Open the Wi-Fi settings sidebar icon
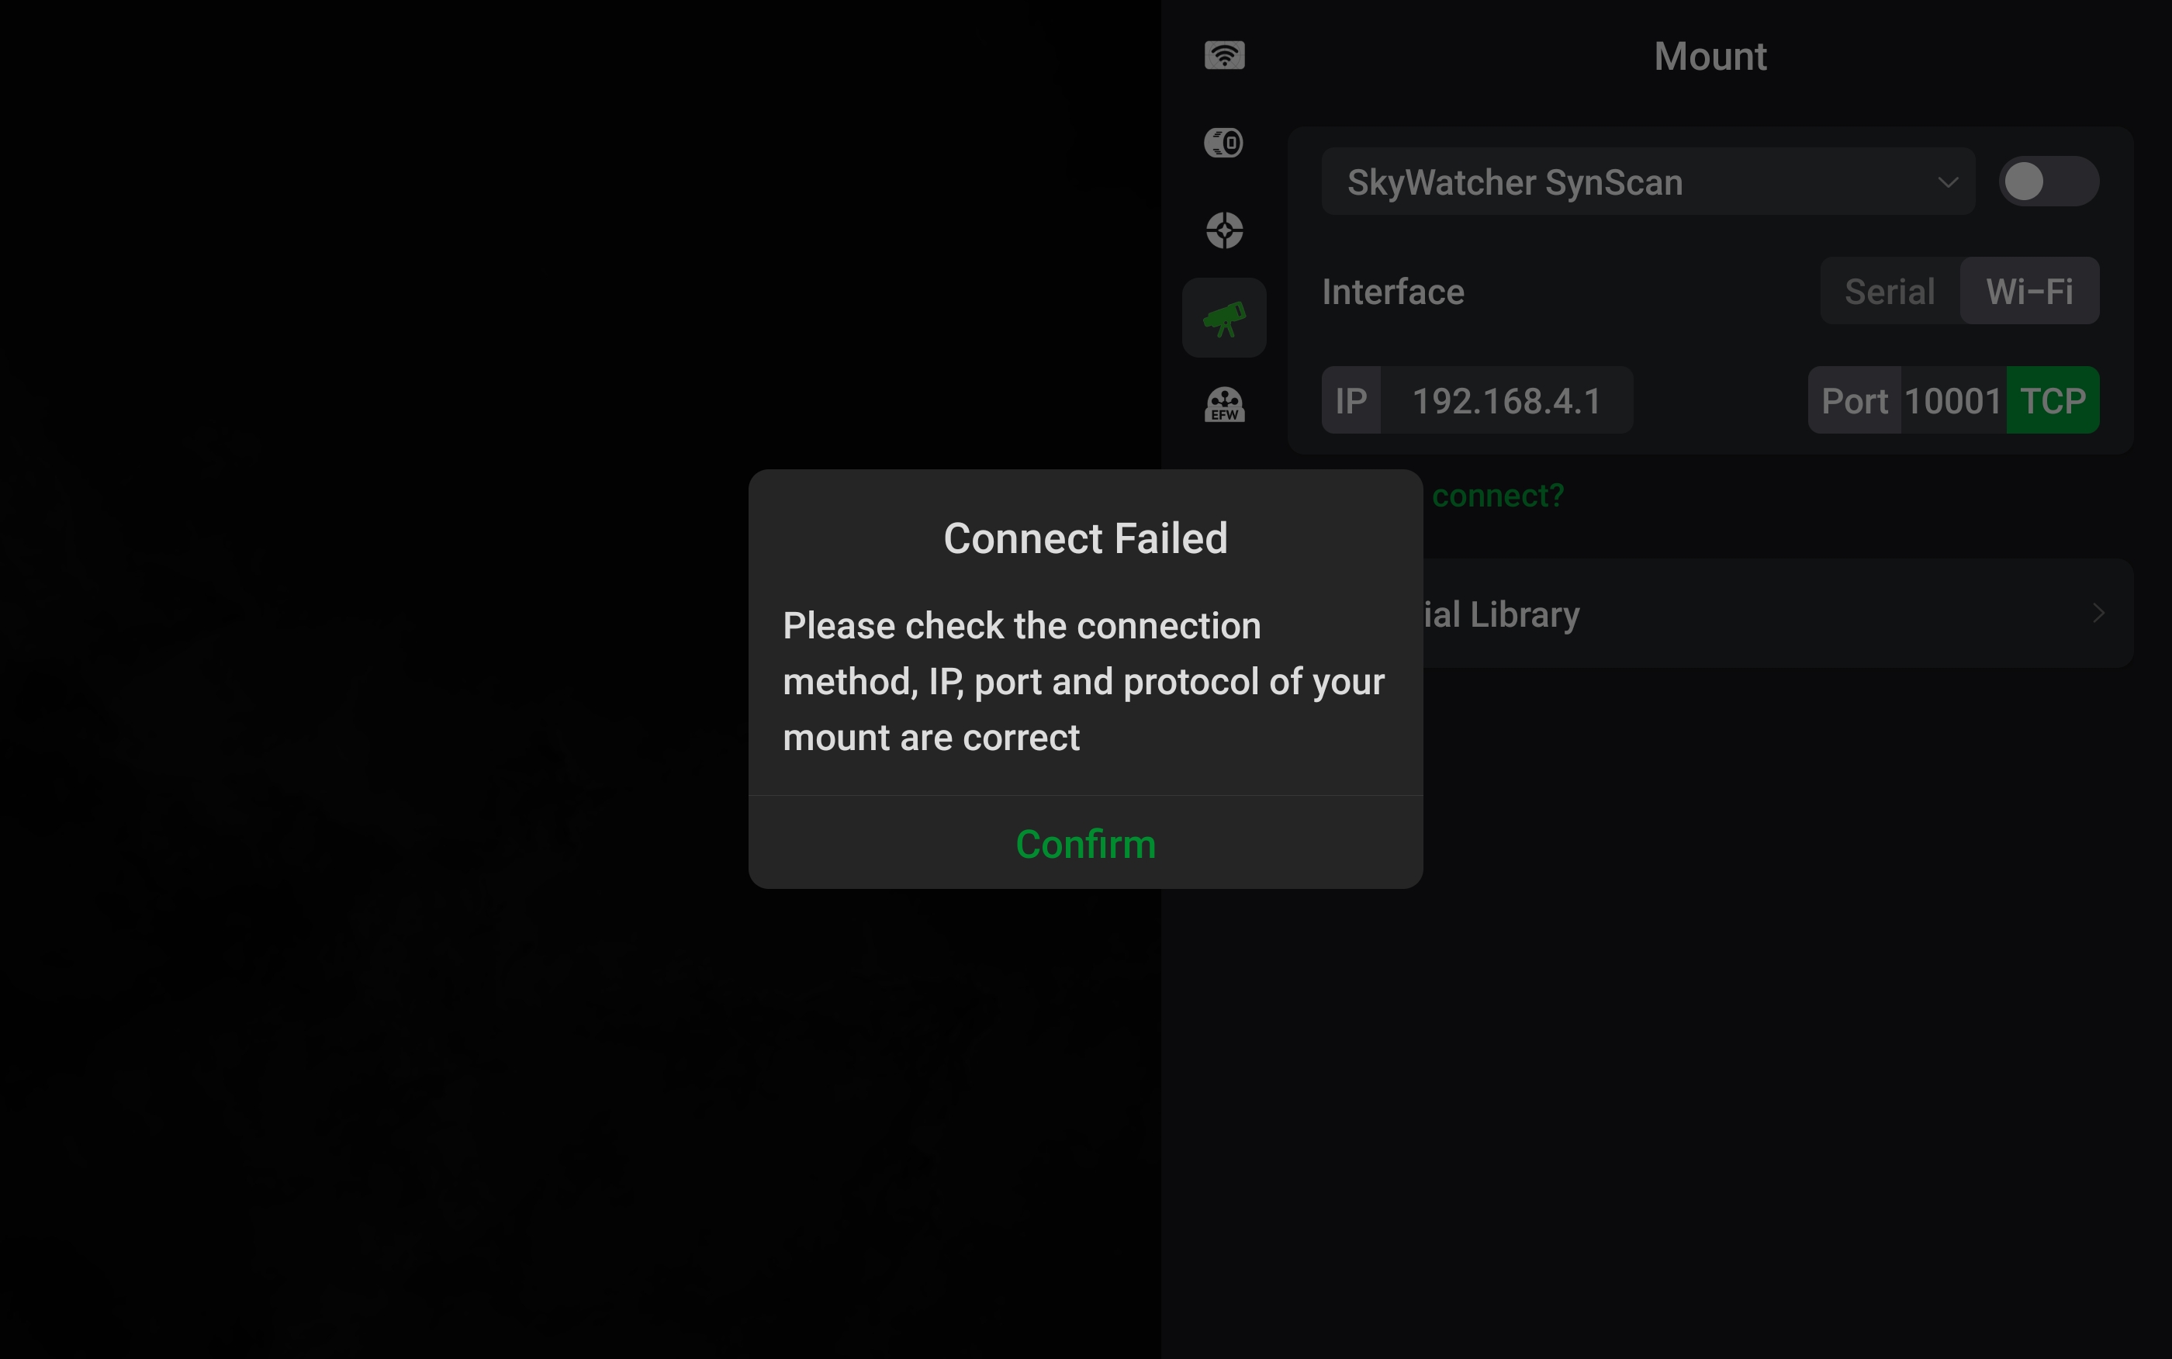Viewport: 2172px width, 1359px height. 1224,56
